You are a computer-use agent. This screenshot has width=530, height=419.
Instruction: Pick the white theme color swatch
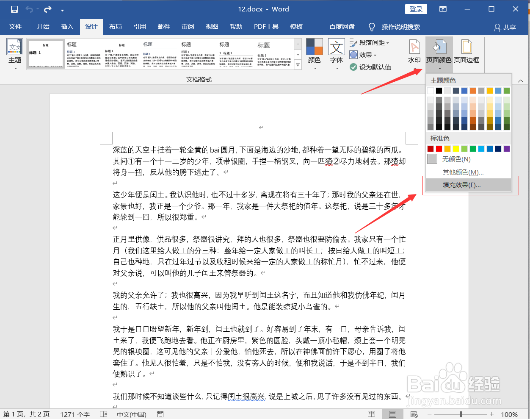point(431,91)
